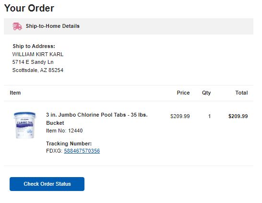
Task: Click Item No: 12440 text
Action: 64,131
